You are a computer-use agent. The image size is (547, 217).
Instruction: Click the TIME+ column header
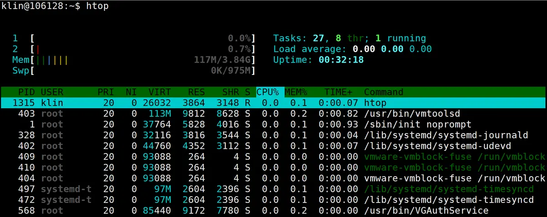(338, 92)
